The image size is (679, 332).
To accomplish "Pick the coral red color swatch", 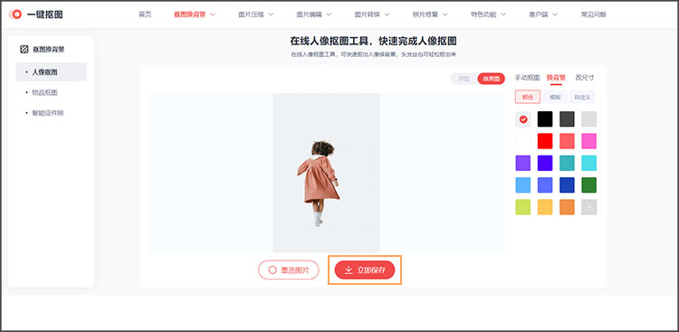I will tap(567, 141).
